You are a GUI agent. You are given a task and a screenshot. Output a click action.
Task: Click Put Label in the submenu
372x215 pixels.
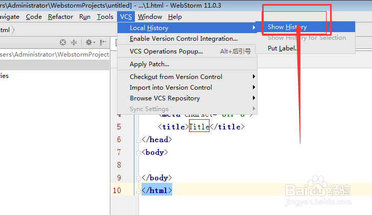pyautogui.click(x=306, y=48)
